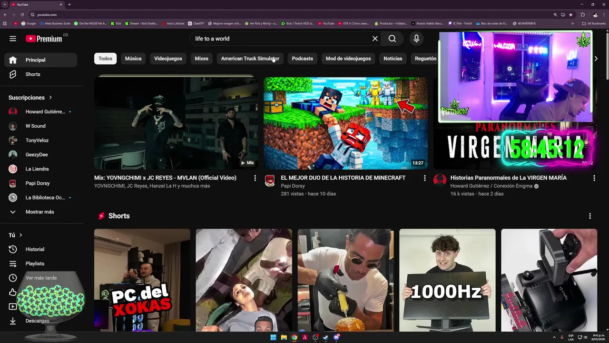This screenshot has width=609, height=343.
Task: Click Howard Gutiérrez avatar beside VIRGEN MARÍA video
Action: pyautogui.click(x=440, y=180)
